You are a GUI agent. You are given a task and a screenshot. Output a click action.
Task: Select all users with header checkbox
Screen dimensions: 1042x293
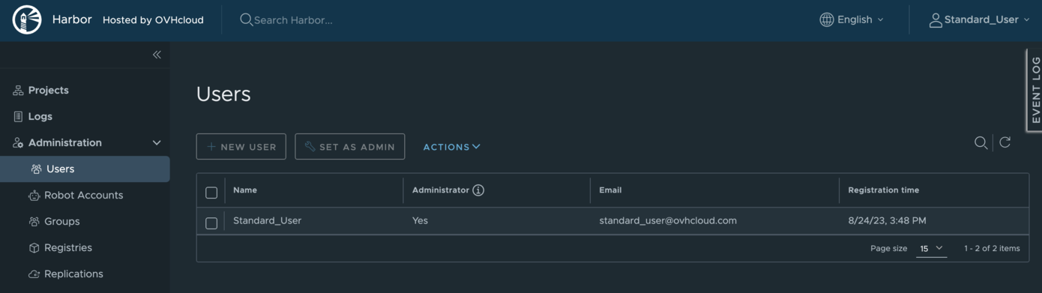(211, 193)
